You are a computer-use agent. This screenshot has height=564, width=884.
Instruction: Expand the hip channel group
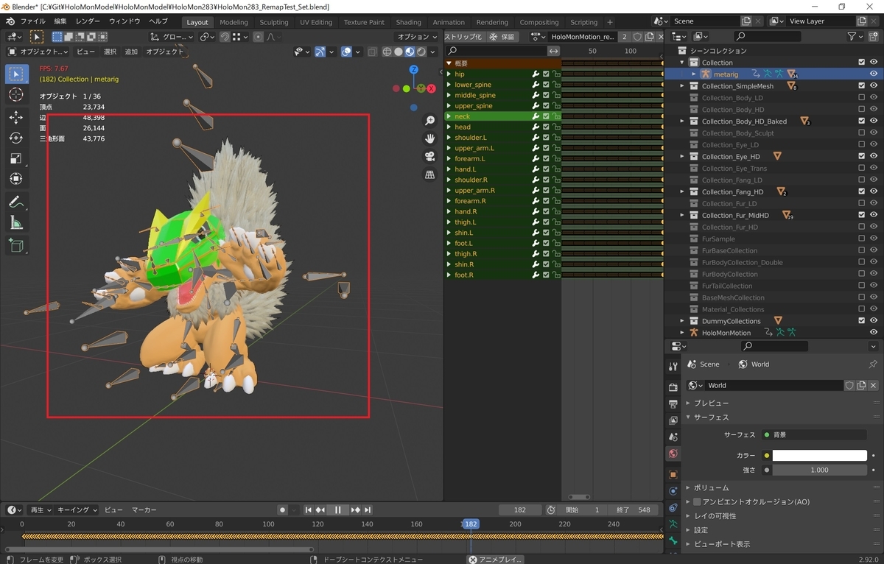coord(449,74)
